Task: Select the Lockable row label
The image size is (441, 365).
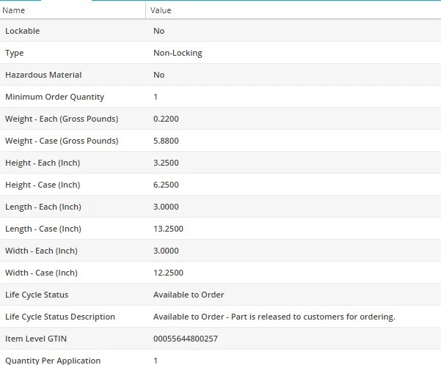Action: (x=23, y=31)
